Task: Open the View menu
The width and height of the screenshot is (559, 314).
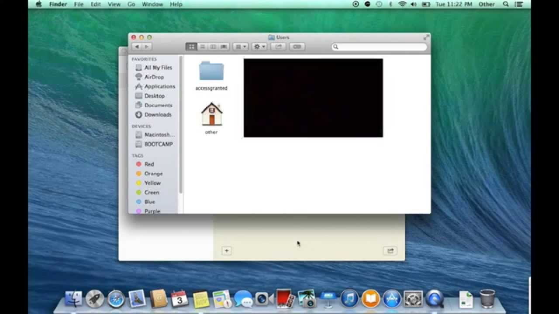Action: click(114, 4)
